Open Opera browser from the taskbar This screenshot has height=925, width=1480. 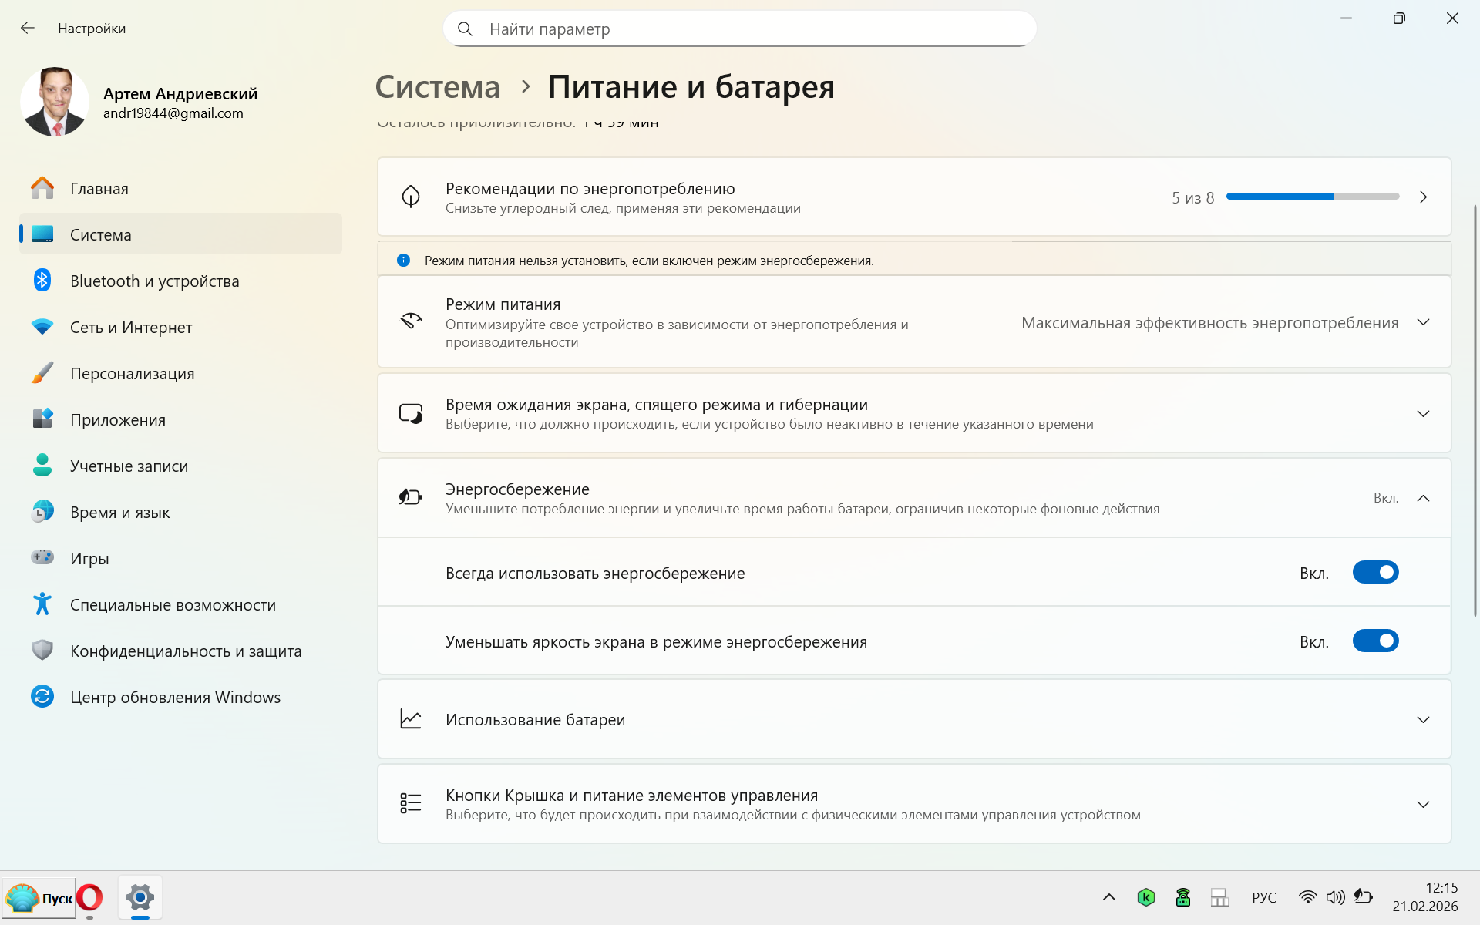(x=89, y=897)
